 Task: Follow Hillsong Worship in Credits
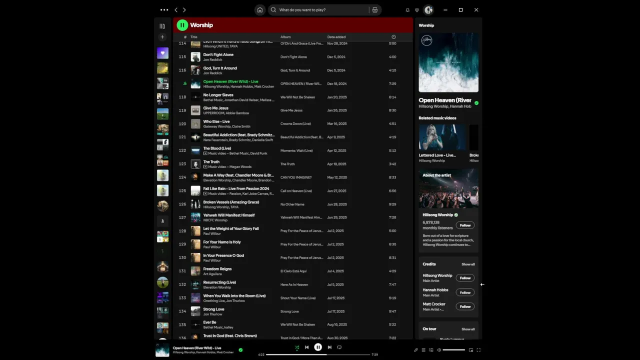tap(465, 278)
